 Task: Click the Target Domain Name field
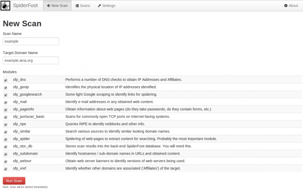(31, 60)
